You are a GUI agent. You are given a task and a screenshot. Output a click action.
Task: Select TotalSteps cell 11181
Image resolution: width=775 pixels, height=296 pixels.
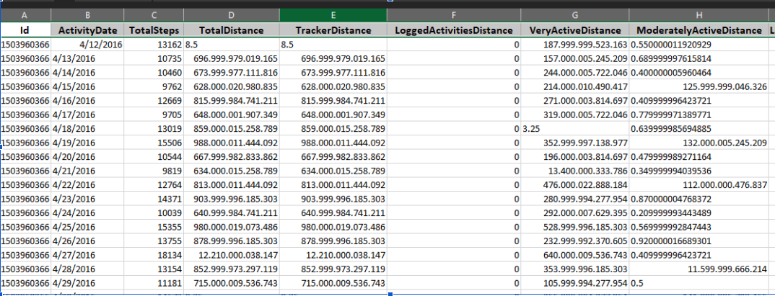click(154, 283)
